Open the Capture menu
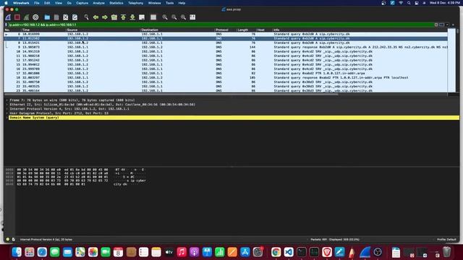The image size is (463, 260). click(x=82, y=3)
